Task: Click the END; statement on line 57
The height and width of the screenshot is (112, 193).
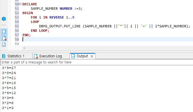Action: pyautogui.click(x=26, y=35)
